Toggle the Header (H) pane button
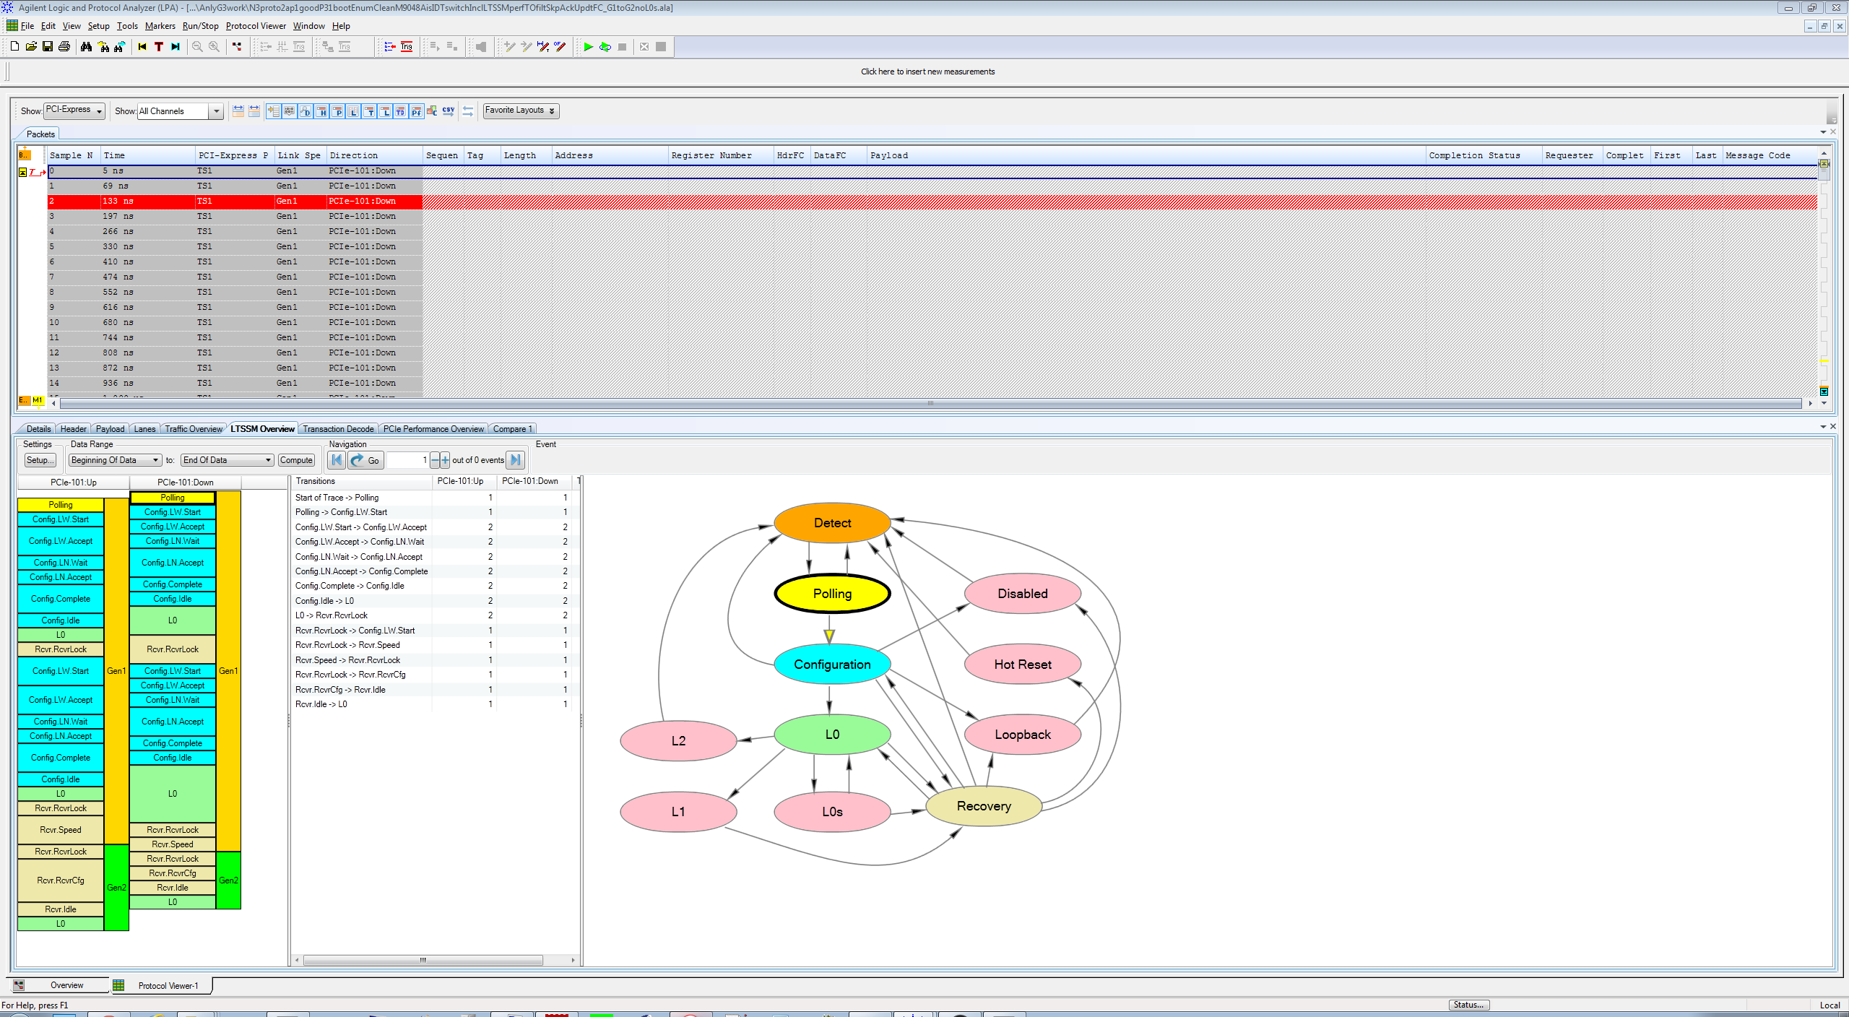This screenshot has height=1017, width=1849. pos(321,111)
